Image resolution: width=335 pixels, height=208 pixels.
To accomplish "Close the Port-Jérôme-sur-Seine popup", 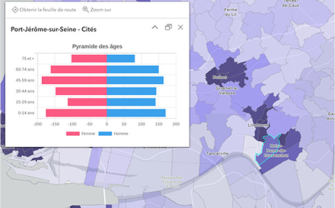I will 181,27.
